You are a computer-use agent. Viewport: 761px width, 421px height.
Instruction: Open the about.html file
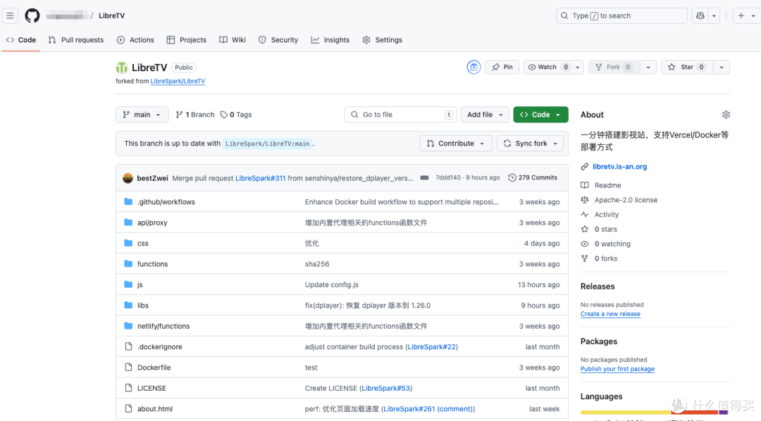coord(155,409)
